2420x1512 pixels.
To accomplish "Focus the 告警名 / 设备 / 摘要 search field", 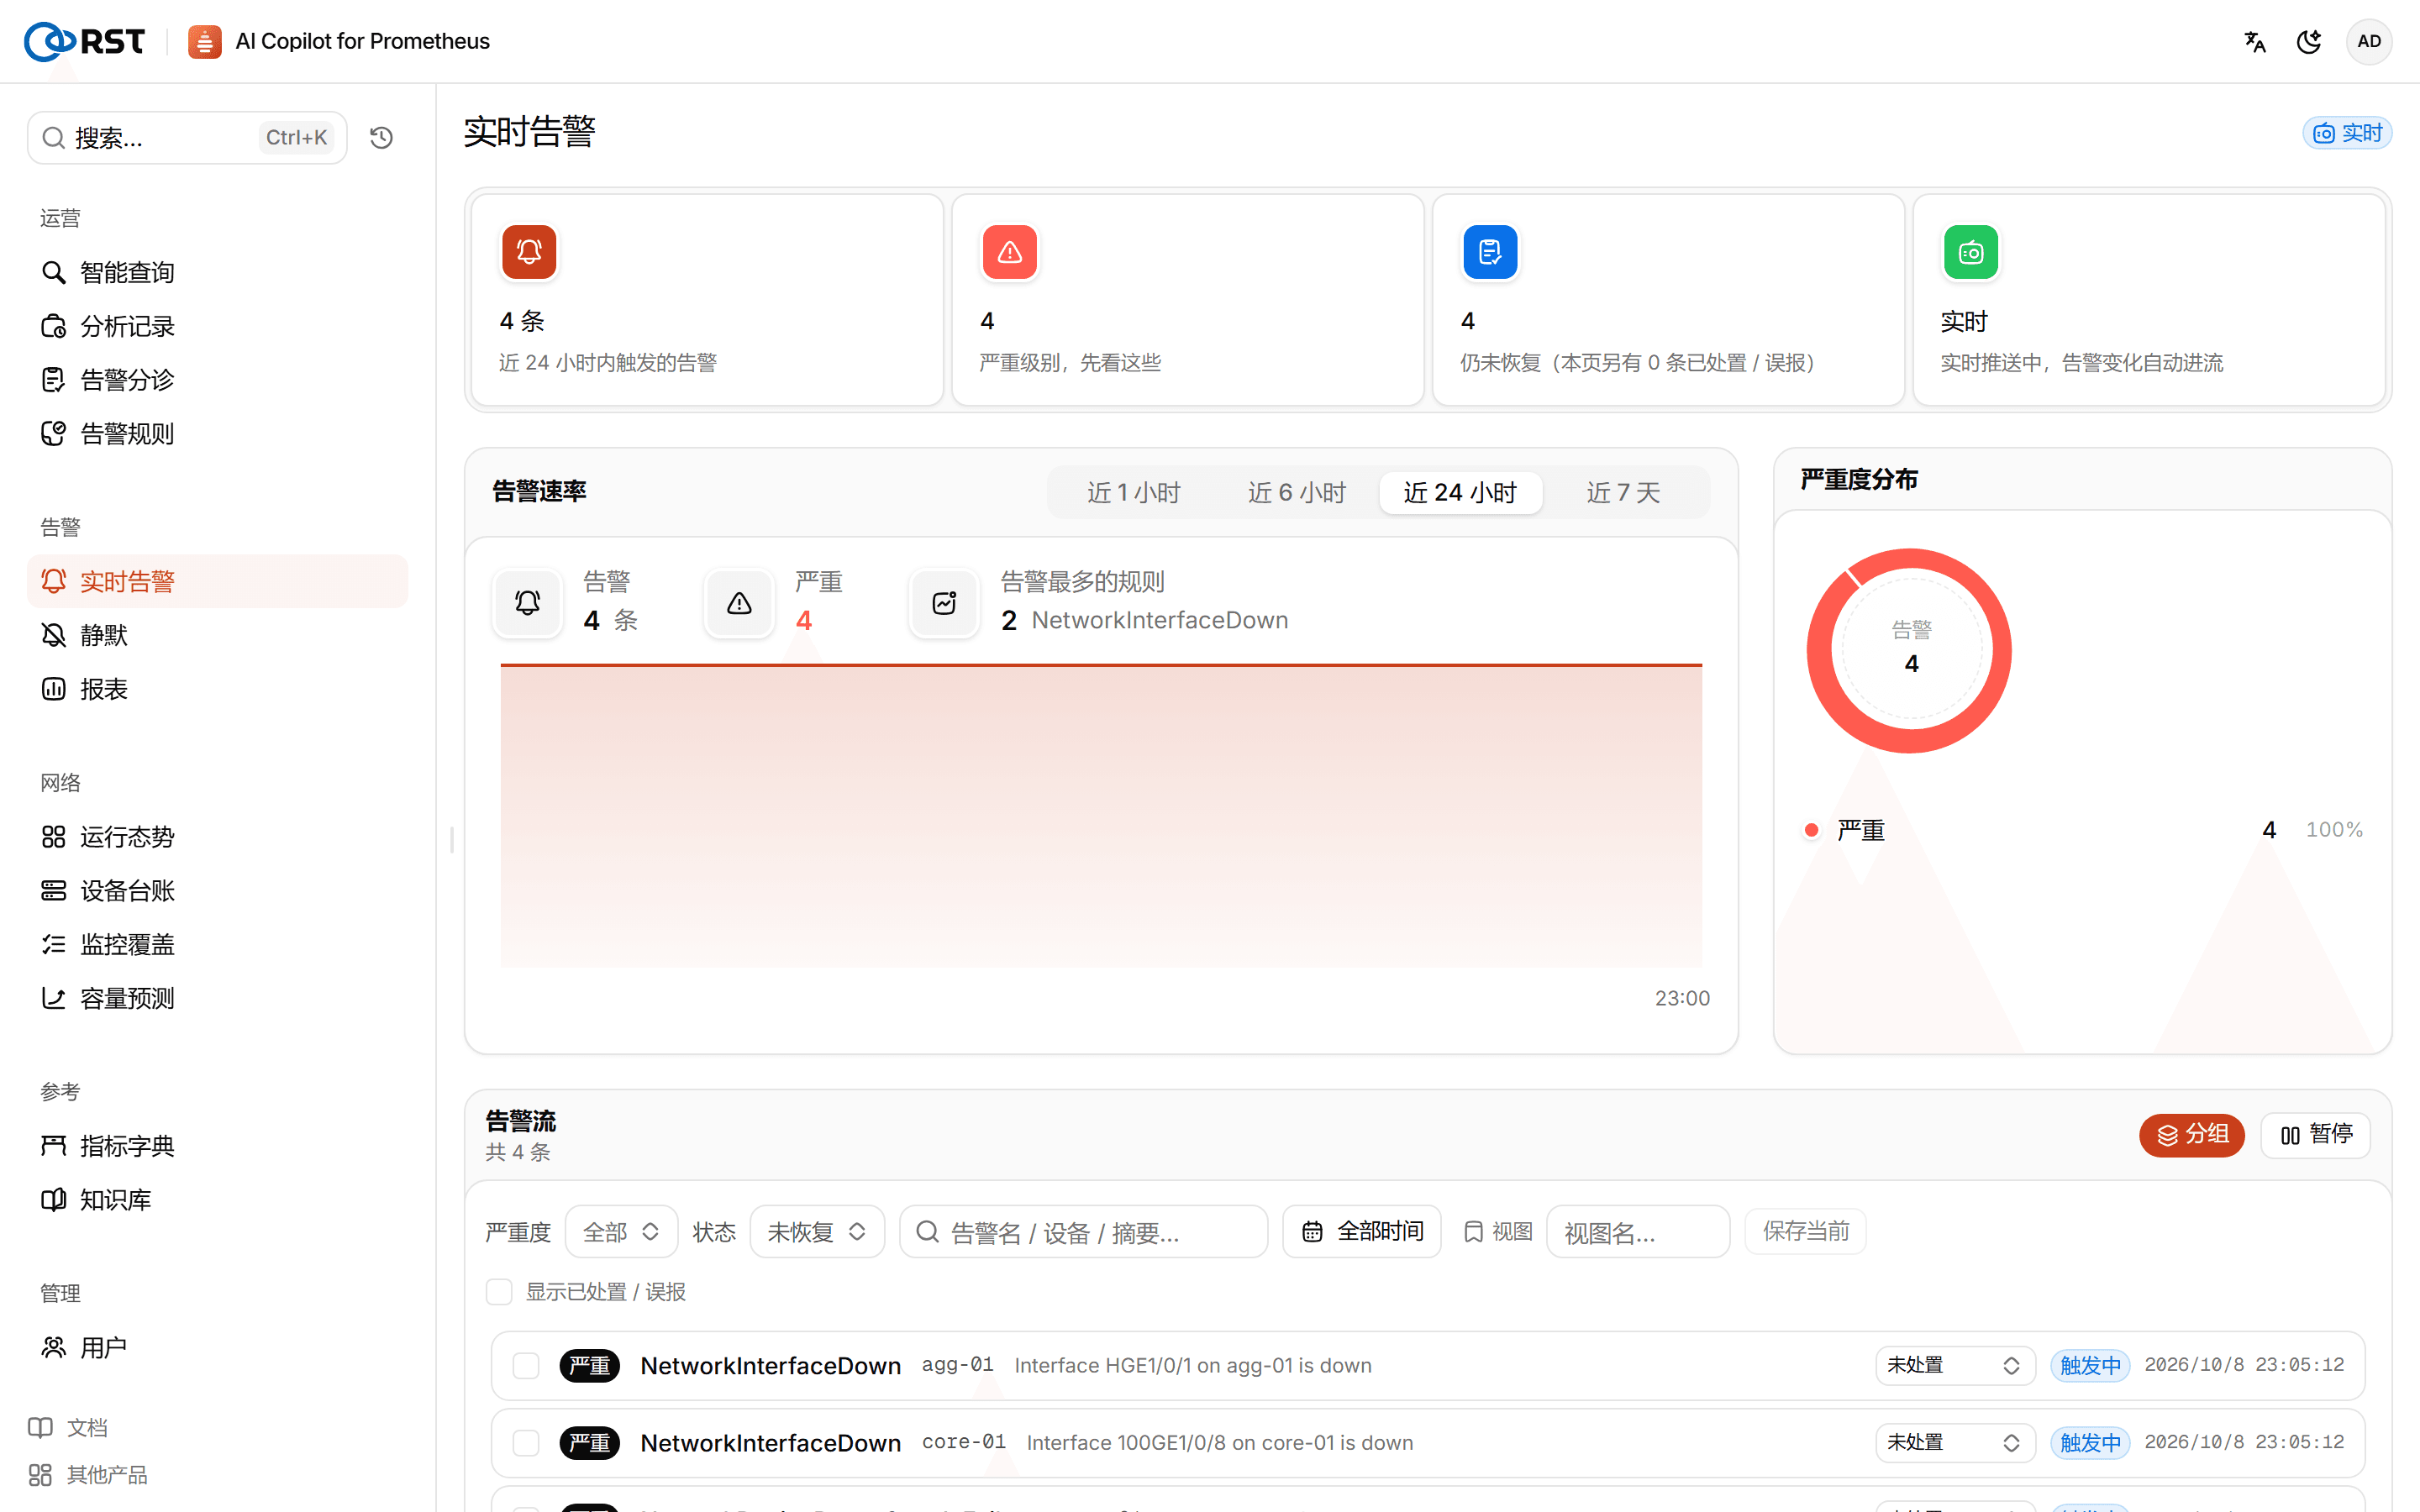I will click(1084, 1232).
